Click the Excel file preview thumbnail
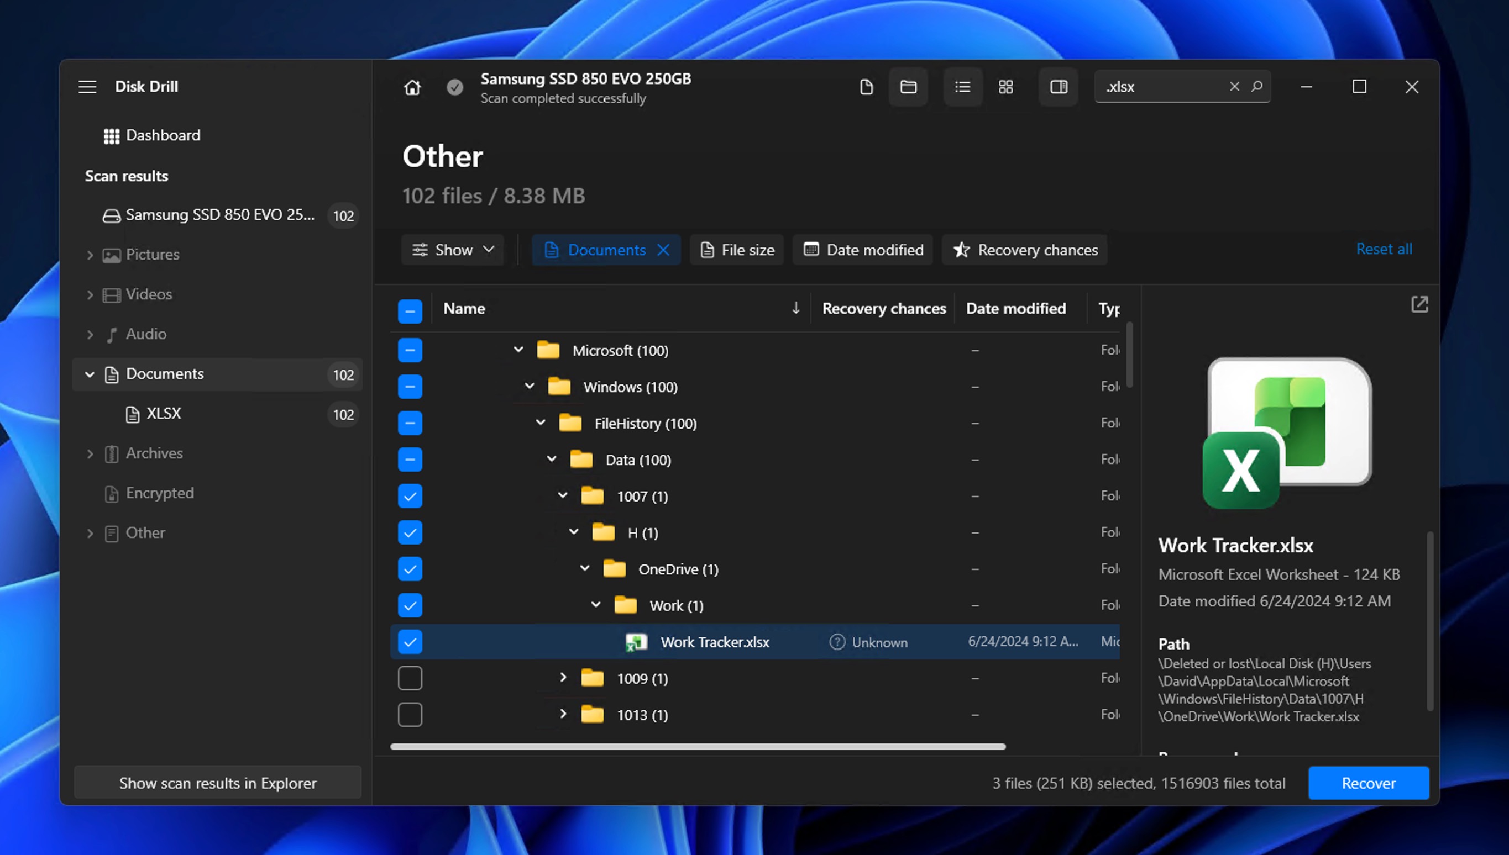Viewport: 1509px width, 855px height. (1287, 433)
